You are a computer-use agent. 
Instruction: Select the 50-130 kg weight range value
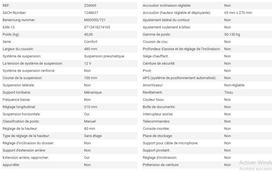point(232,35)
